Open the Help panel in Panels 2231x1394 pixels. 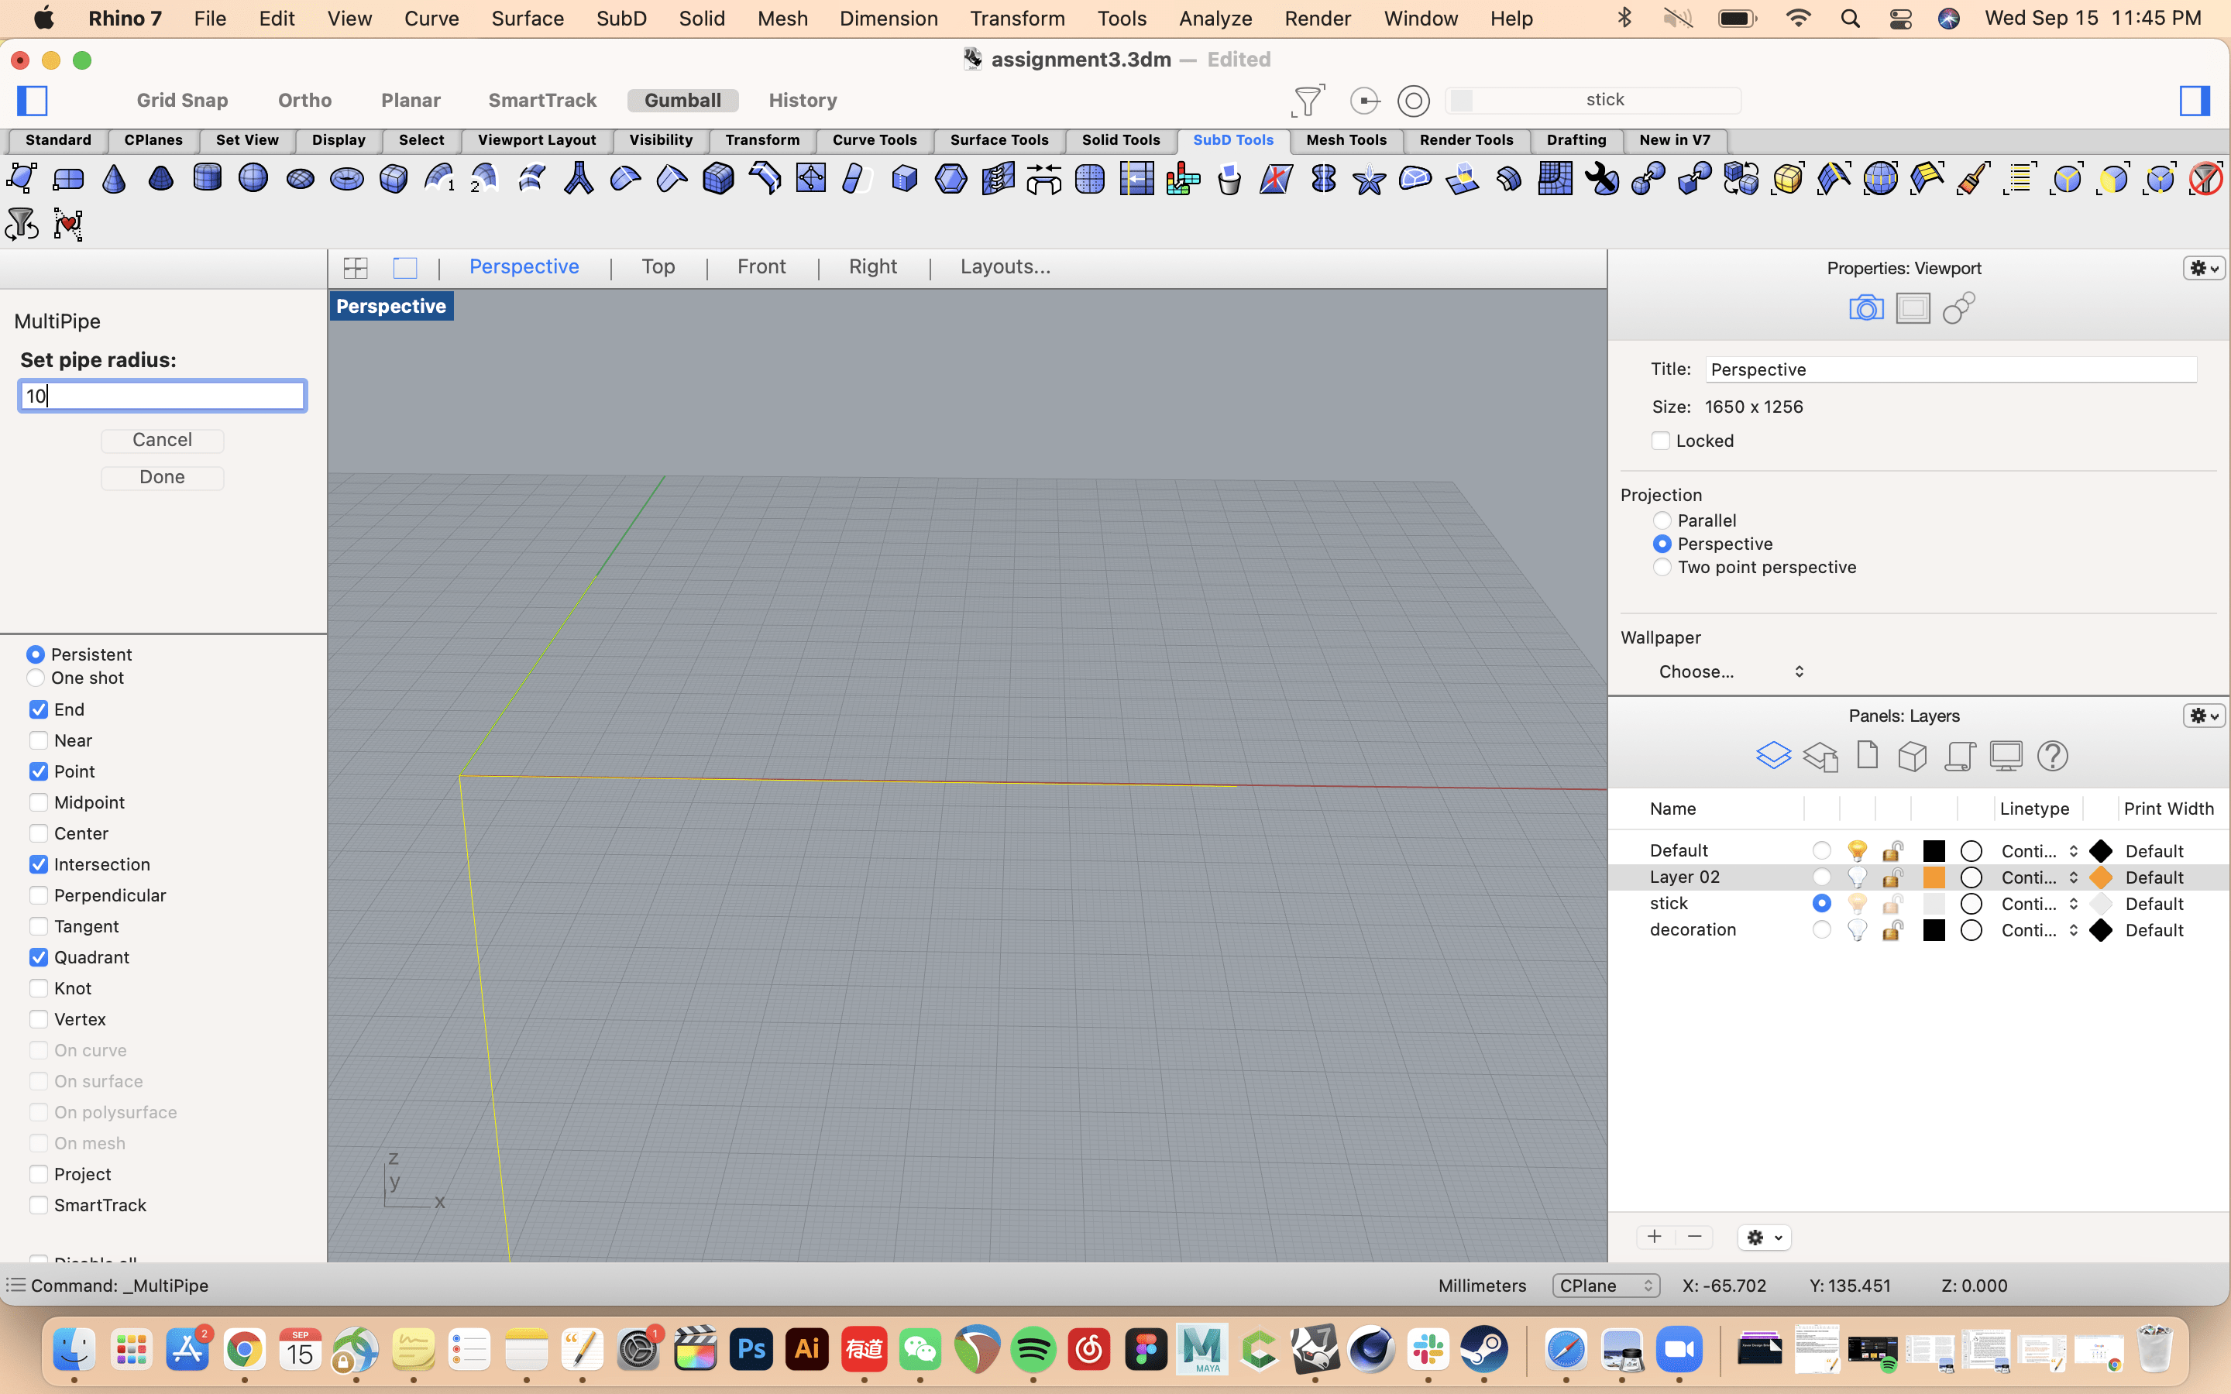[2054, 756]
